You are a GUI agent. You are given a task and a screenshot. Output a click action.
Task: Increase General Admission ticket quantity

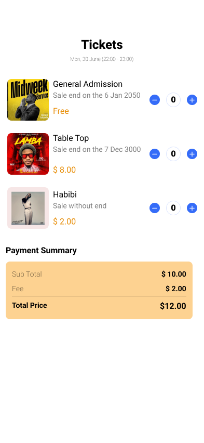[x=192, y=100]
